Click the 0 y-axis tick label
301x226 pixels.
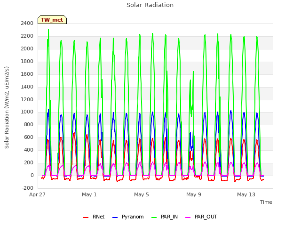pos(32,176)
